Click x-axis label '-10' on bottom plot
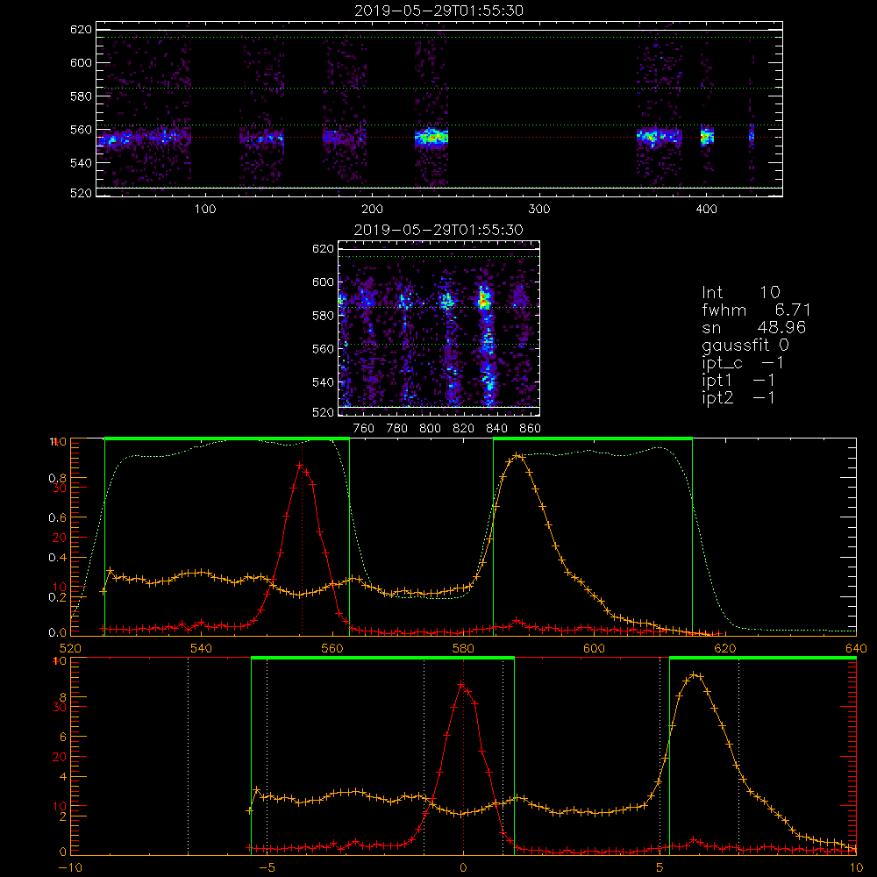Viewport: 877px width, 877px height. 70,868
